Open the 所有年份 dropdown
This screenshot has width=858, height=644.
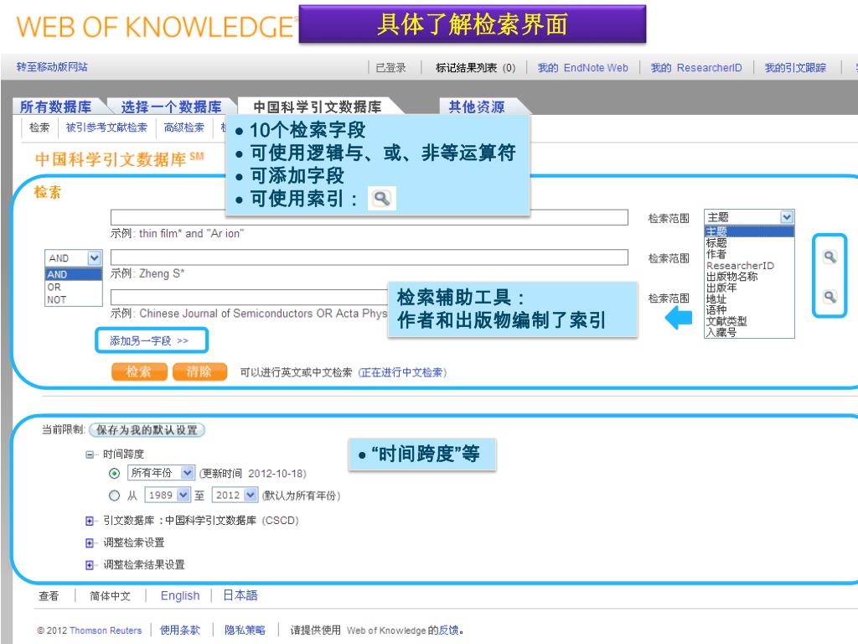pos(161,473)
